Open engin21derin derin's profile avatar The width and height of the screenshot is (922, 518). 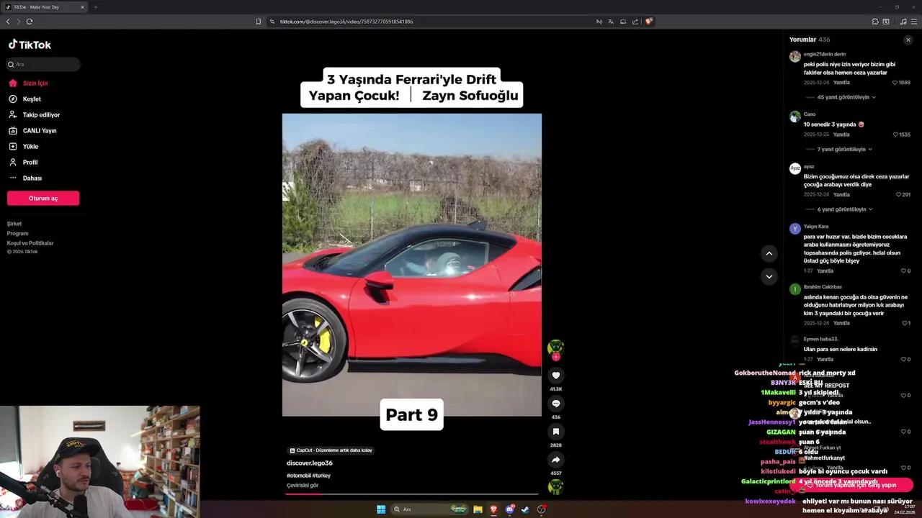[x=795, y=56]
